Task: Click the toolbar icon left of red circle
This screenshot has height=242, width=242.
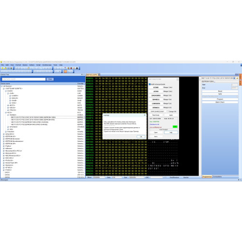Action: (68, 68)
